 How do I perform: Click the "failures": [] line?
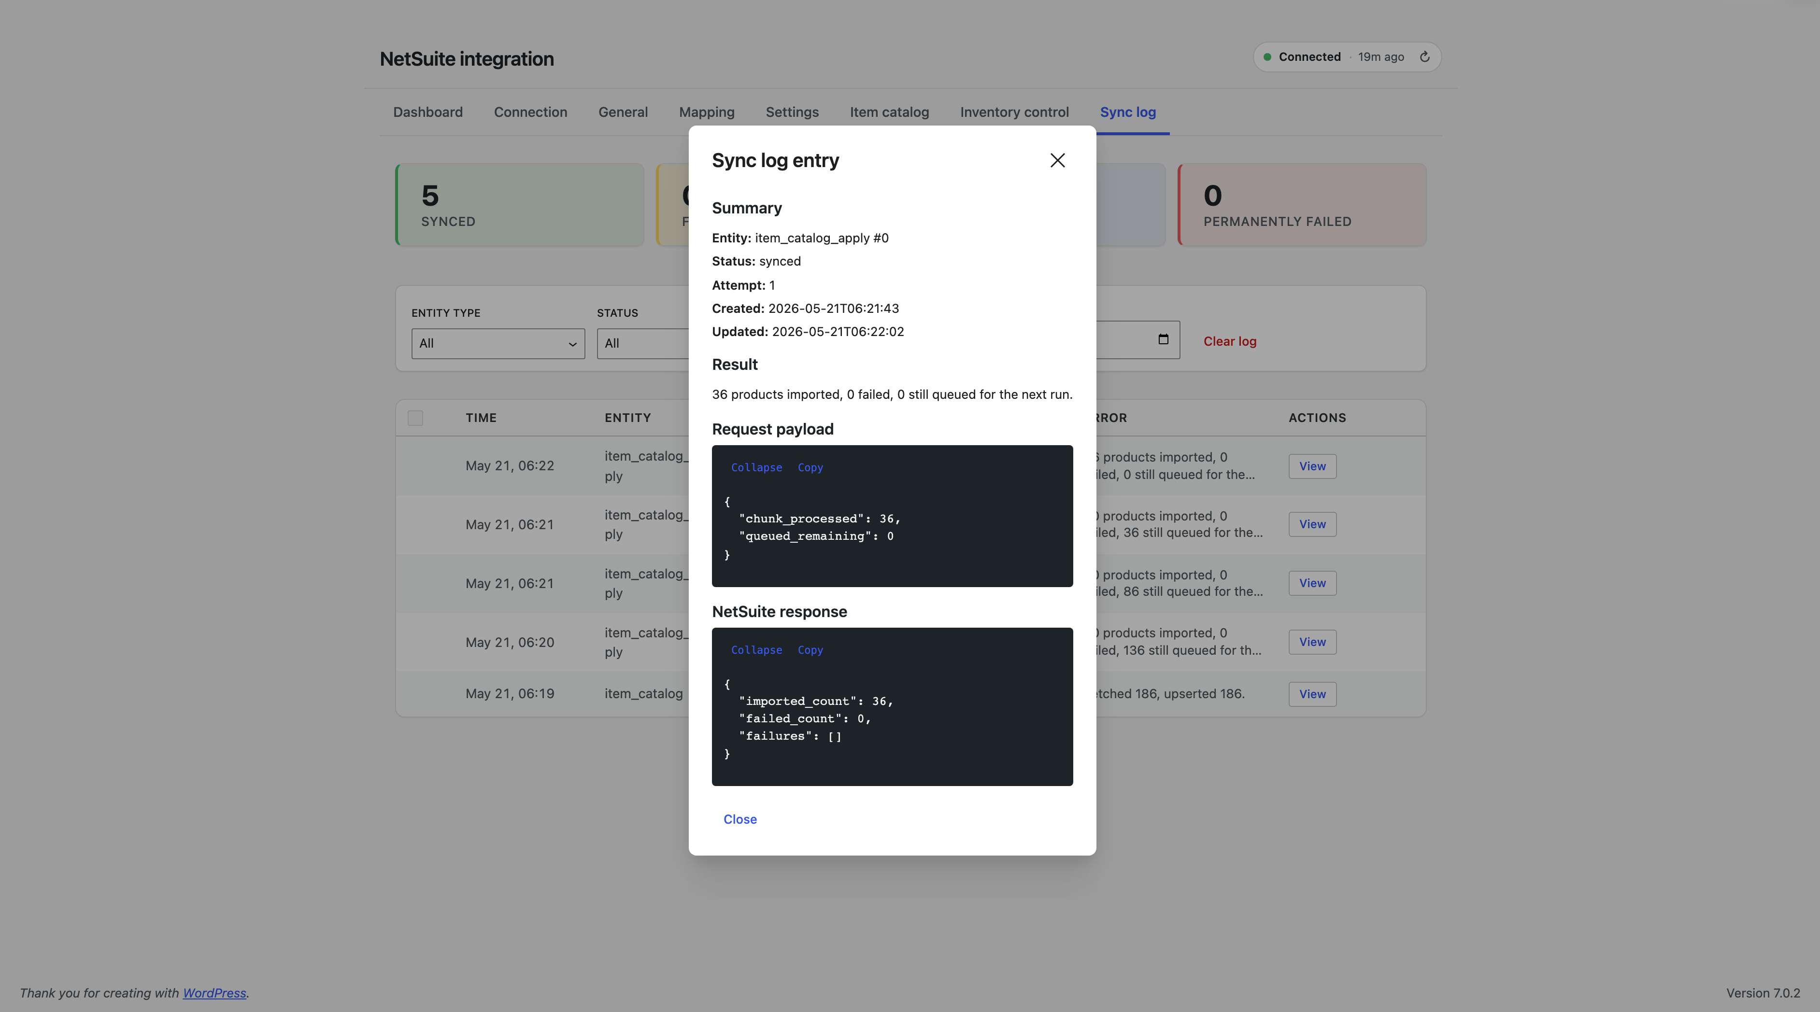(790, 736)
